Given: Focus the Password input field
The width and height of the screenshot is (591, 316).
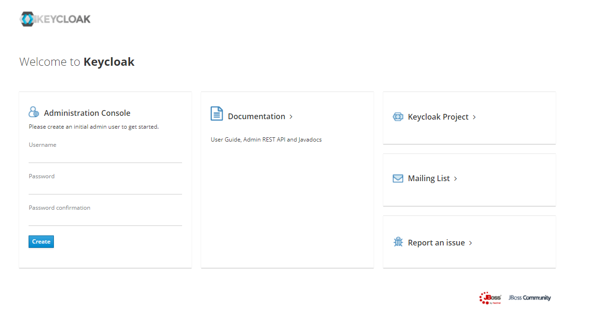Looking at the screenshot, I should point(105,188).
